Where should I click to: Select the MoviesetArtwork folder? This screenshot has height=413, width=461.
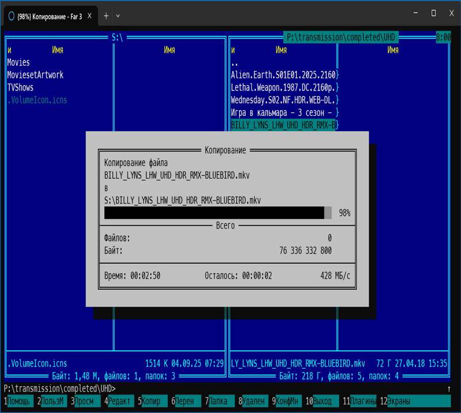click(x=35, y=75)
